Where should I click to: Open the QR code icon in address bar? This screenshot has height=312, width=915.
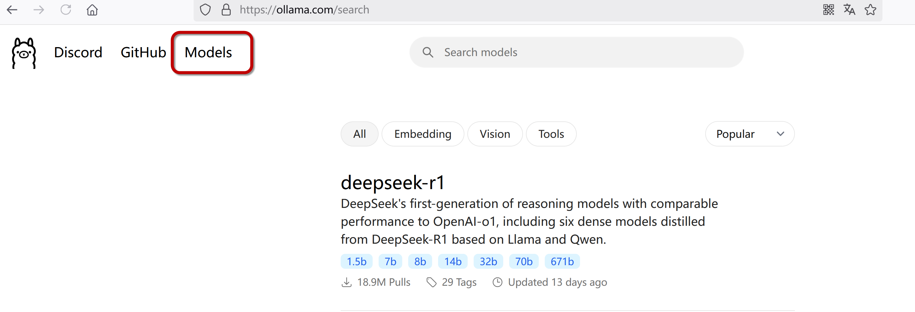(829, 10)
